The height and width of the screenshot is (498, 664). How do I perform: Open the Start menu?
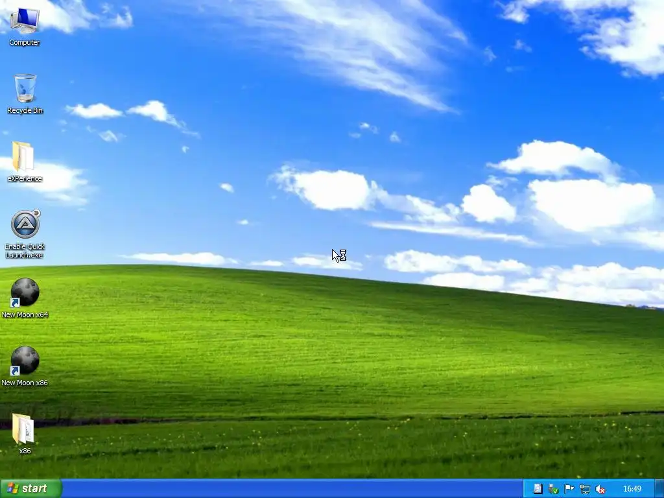pyautogui.click(x=31, y=488)
